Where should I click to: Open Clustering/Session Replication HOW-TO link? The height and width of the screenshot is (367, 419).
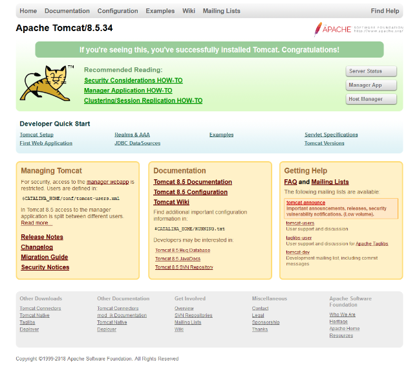(x=144, y=100)
